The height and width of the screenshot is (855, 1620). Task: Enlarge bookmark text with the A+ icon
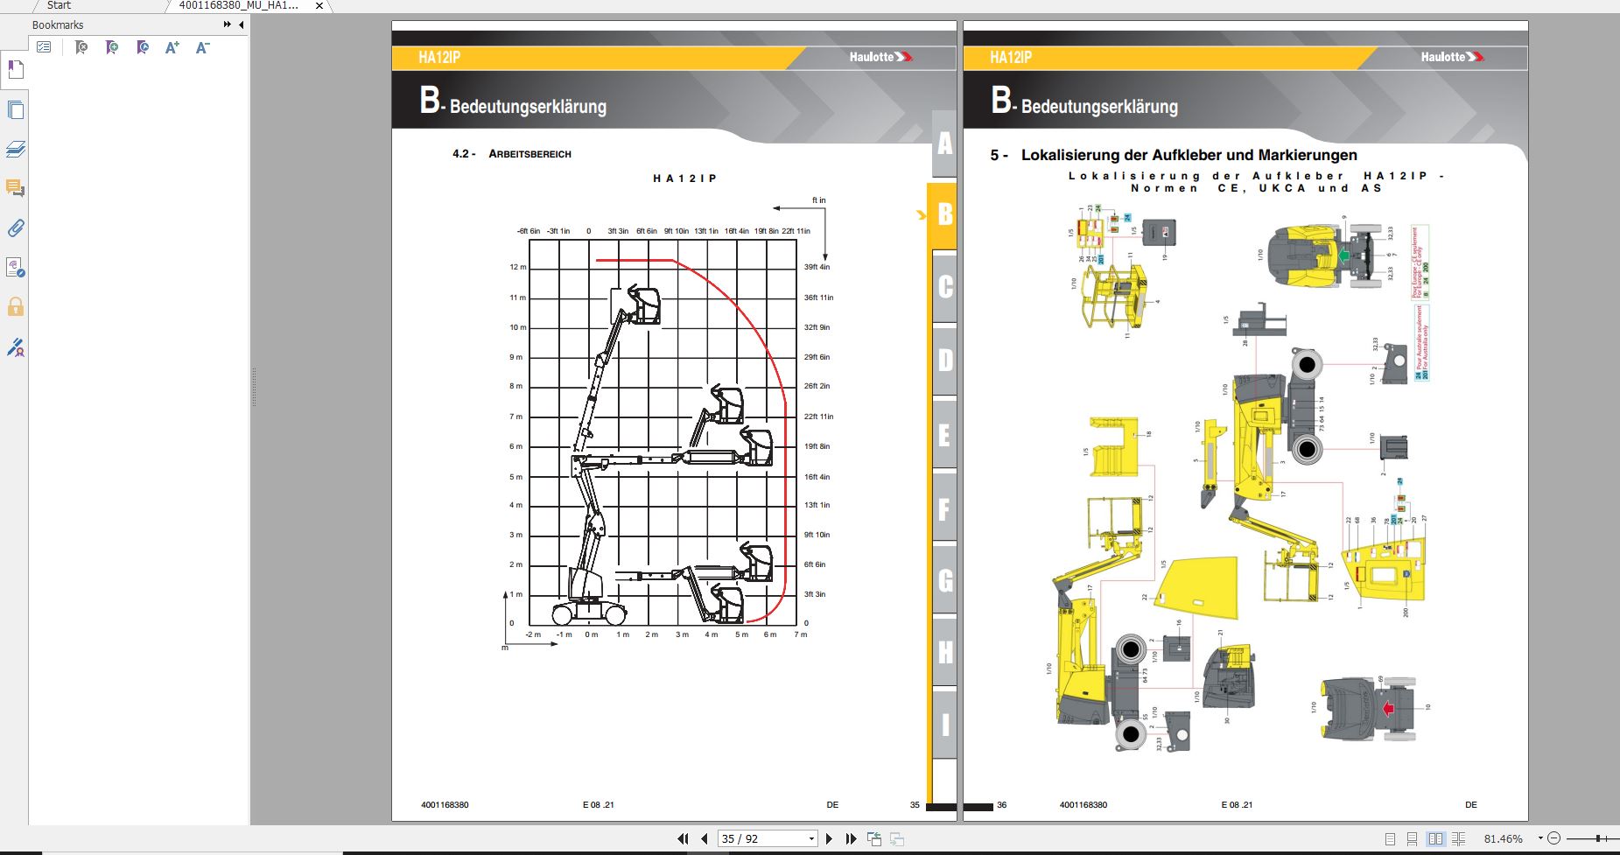[172, 47]
